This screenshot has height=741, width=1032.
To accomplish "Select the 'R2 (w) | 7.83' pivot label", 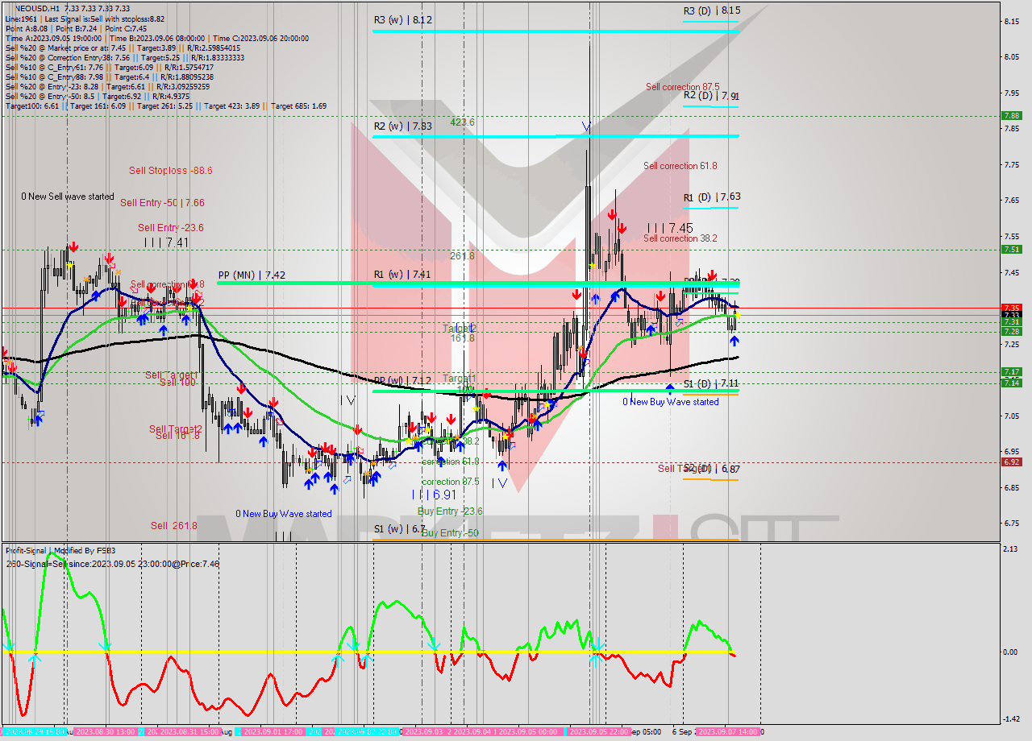I will [403, 126].
